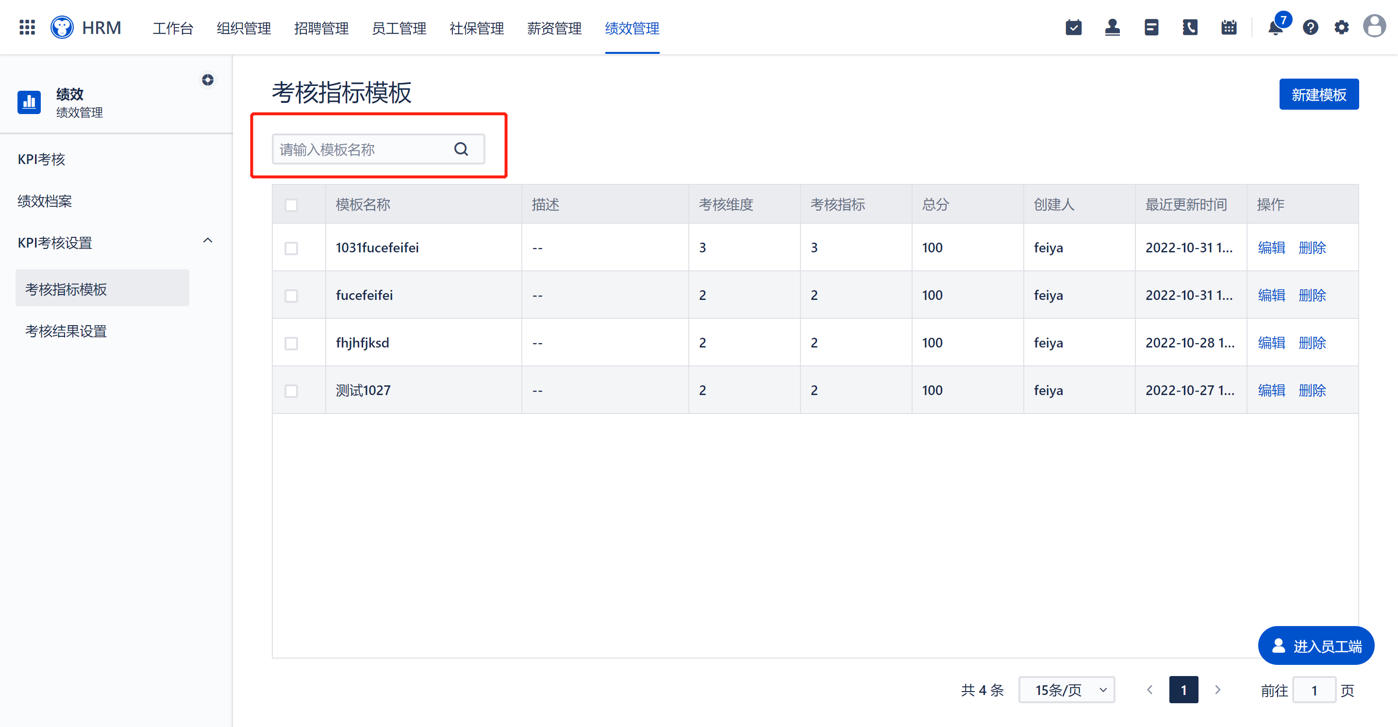The height and width of the screenshot is (727, 1398).
Task: Open the approval stamp icon
Action: point(1113,27)
